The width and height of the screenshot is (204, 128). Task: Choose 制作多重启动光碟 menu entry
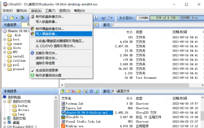coord(61,75)
